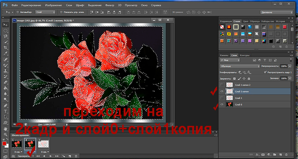Create new adjustment layer icon

point(269,155)
